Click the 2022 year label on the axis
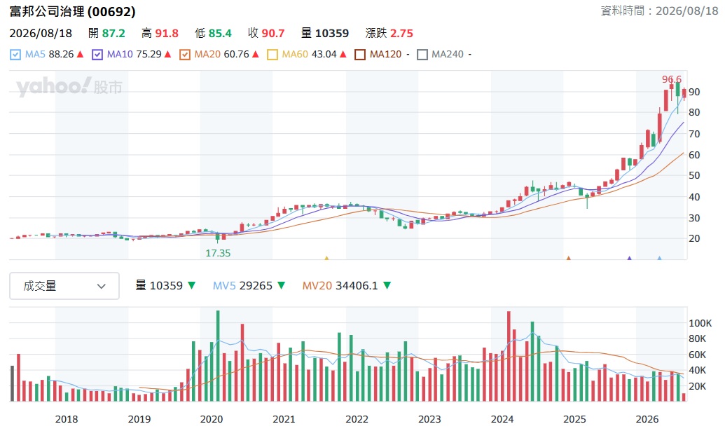 coord(357,419)
